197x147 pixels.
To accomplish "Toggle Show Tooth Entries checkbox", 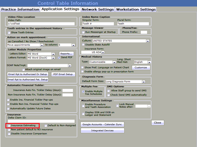I will pyautogui.click(x=9, y=32).
